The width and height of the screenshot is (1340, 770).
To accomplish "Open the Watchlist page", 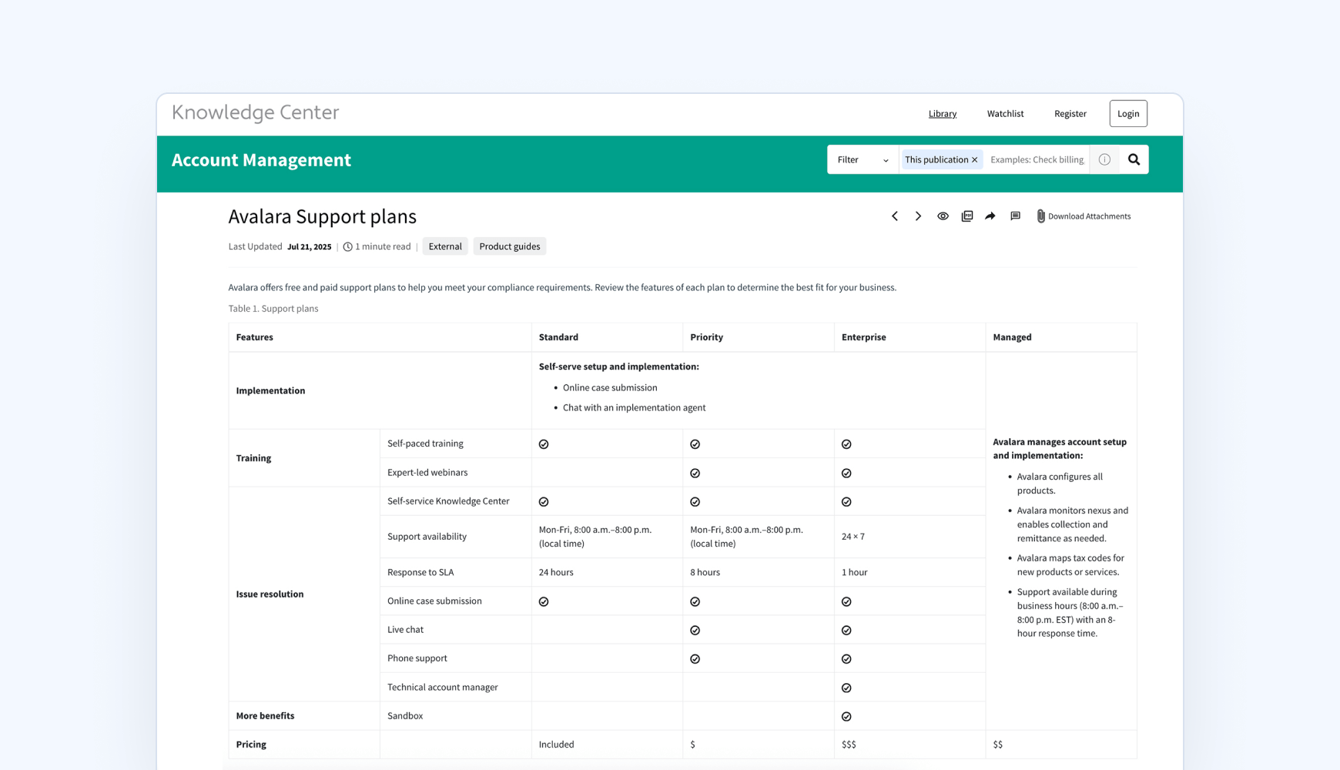I will tap(1005, 113).
